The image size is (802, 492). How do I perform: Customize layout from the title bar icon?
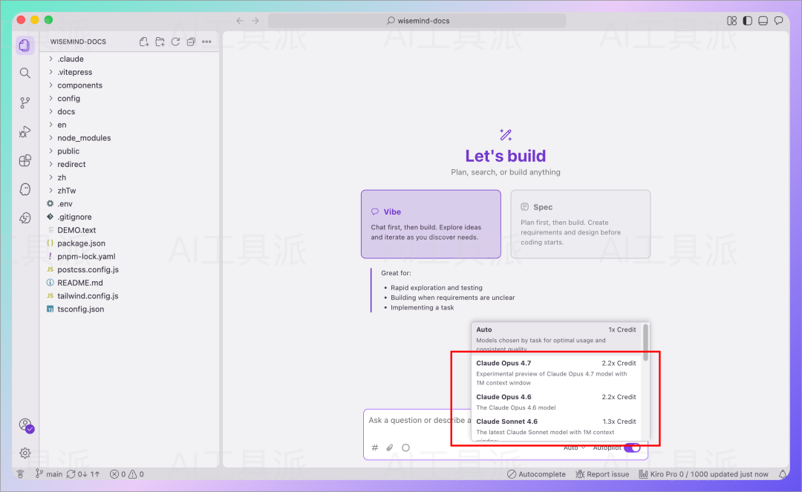coord(732,21)
